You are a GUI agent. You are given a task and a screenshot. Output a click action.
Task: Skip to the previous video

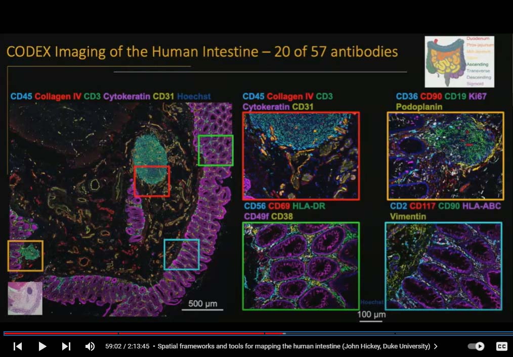click(x=18, y=346)
